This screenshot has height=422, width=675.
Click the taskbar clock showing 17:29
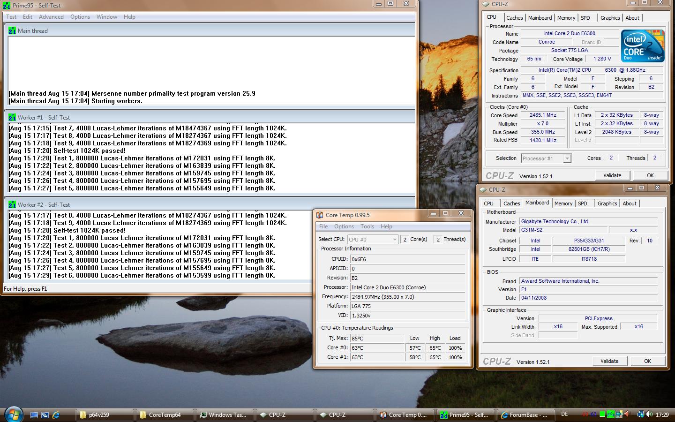[x=662, y=414]
